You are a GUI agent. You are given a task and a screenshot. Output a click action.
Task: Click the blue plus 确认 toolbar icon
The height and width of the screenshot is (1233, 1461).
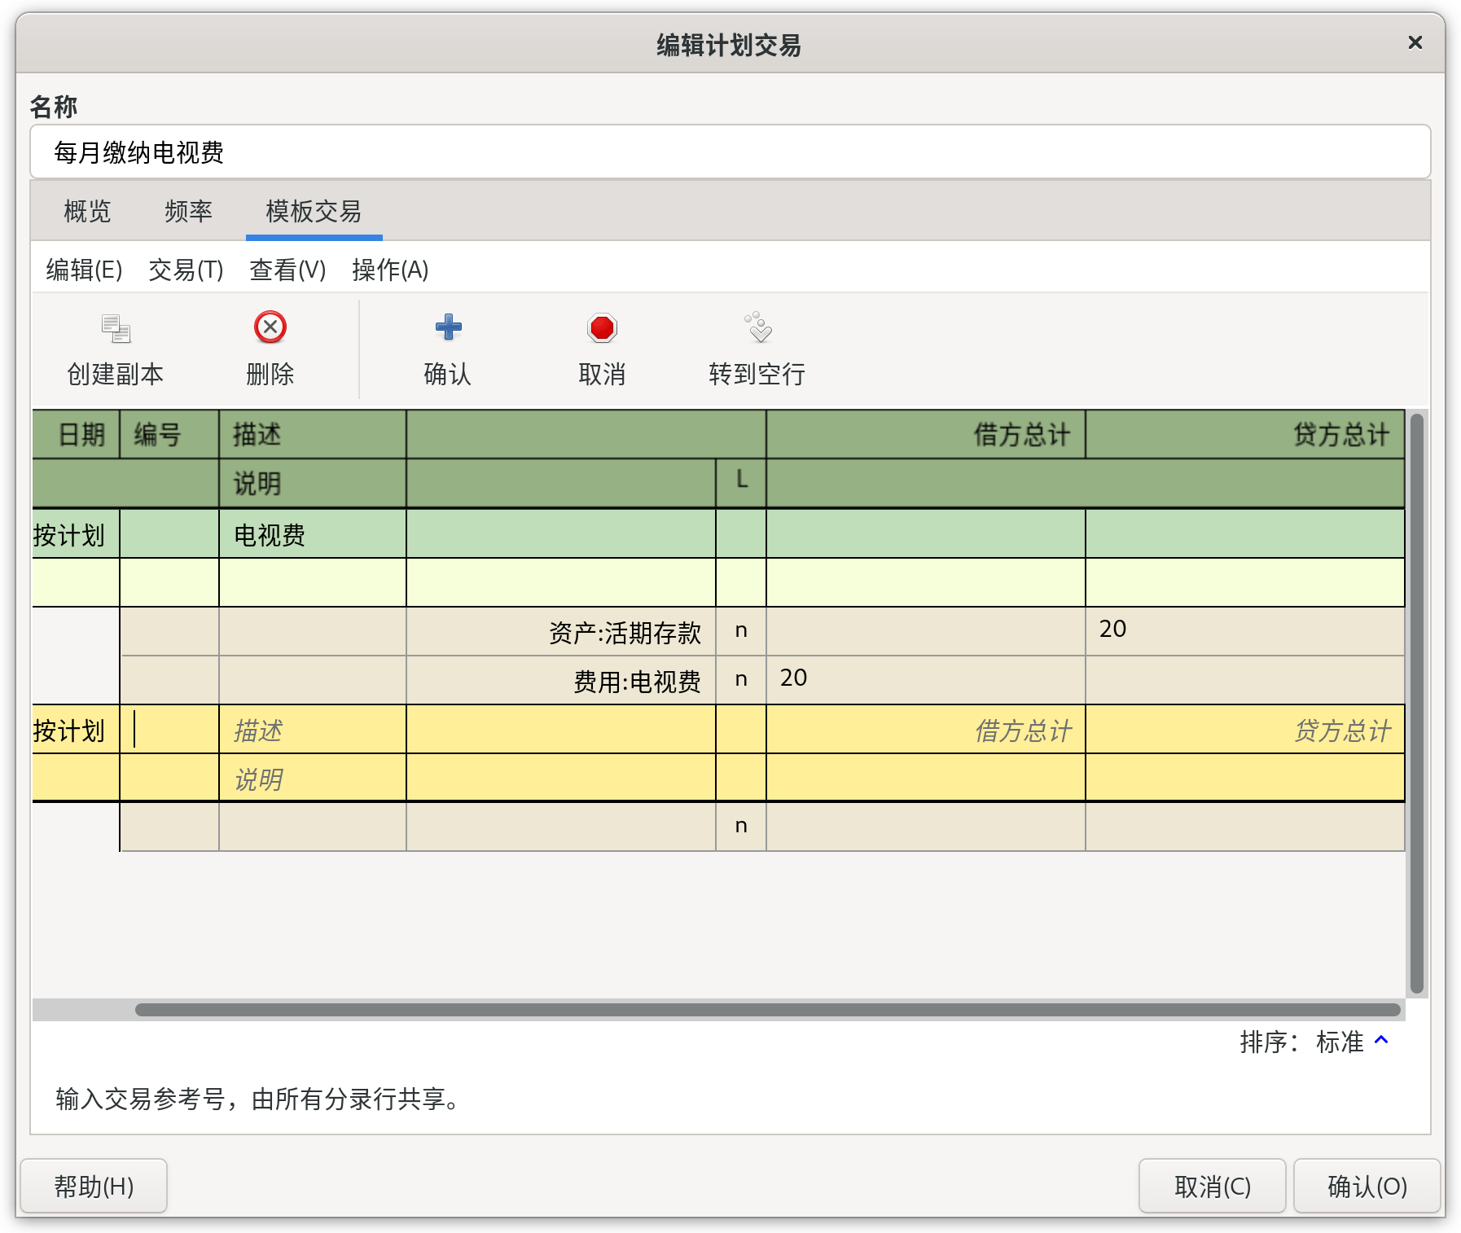coord(448,327)
